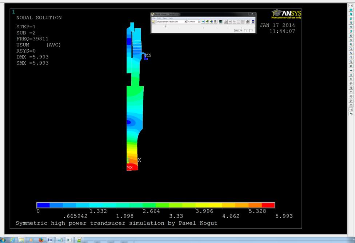This screenshot has width=355, height=243.
Task: Close the Results Viewer window
Action: coord(252,14)
